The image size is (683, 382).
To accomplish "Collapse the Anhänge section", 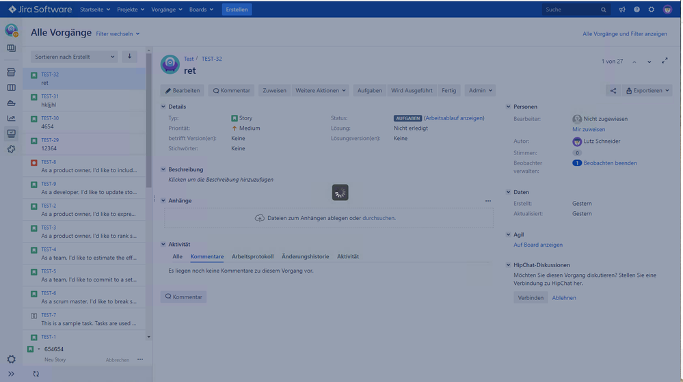I will pyautogui.click(x=163, y=201).
